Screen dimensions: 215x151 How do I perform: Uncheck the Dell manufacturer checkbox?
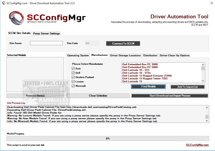73,73
